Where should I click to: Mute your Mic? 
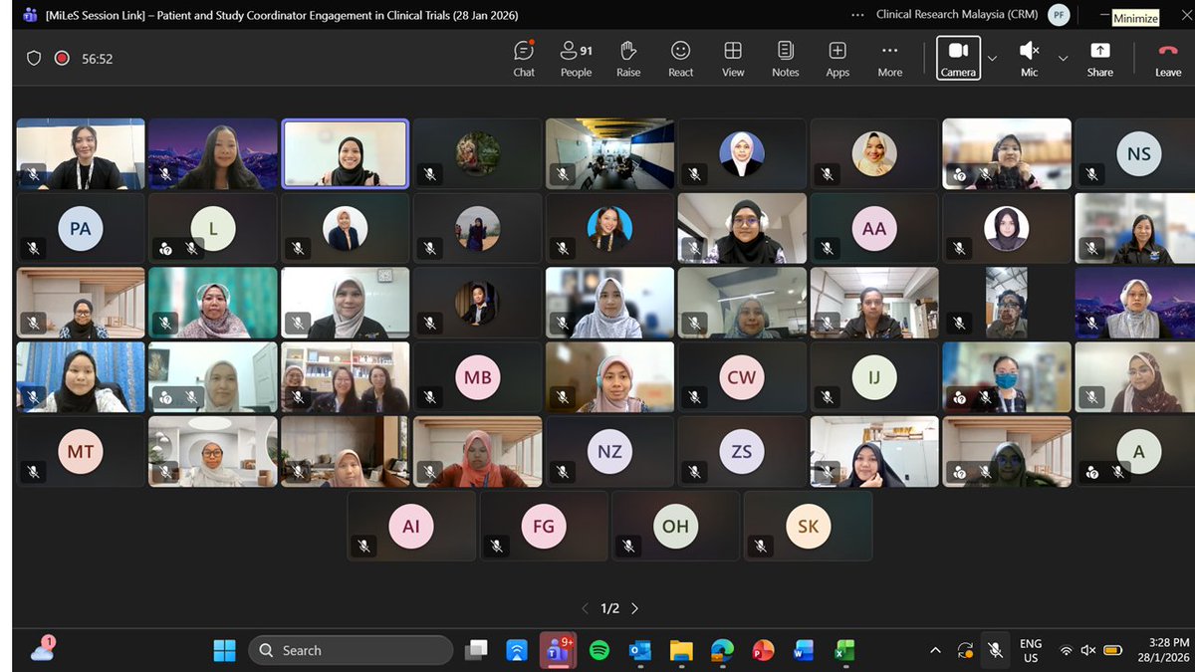pyautogui.click(x=1028, y=58)
